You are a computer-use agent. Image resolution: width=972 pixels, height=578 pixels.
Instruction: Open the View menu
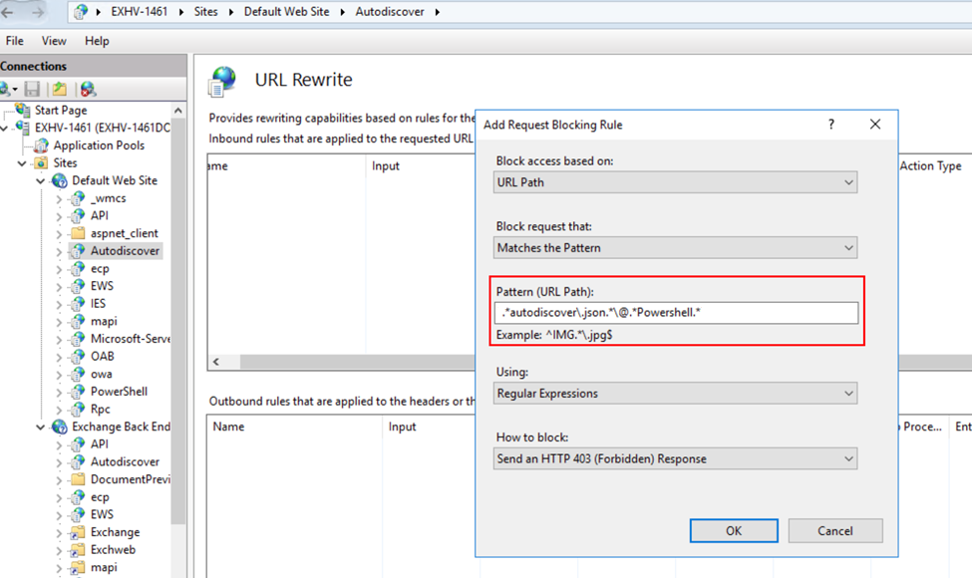[54, 41]
